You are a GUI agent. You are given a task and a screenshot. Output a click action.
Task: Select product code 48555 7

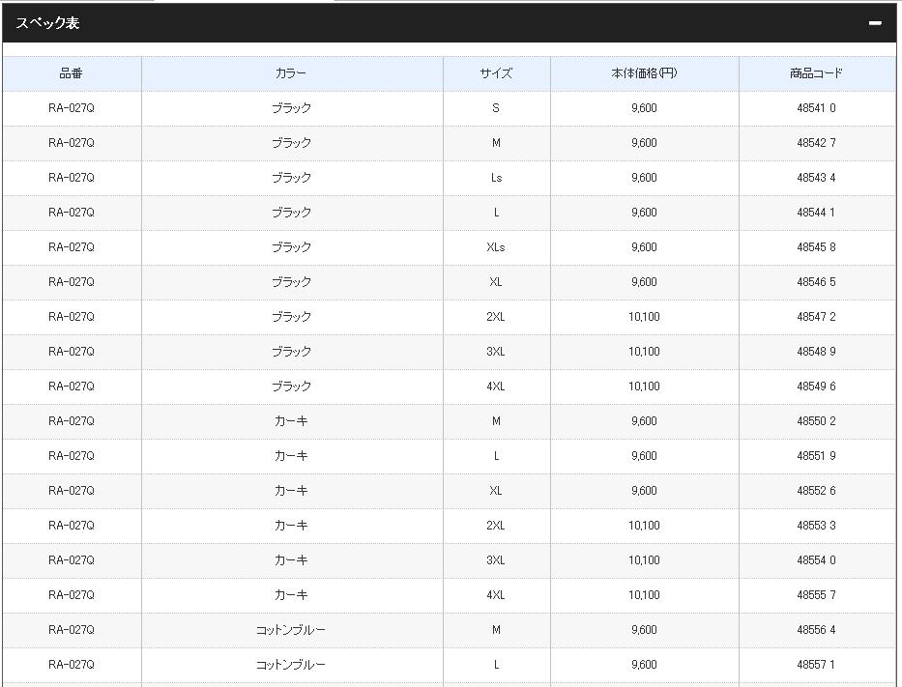(x=816, y=595)
